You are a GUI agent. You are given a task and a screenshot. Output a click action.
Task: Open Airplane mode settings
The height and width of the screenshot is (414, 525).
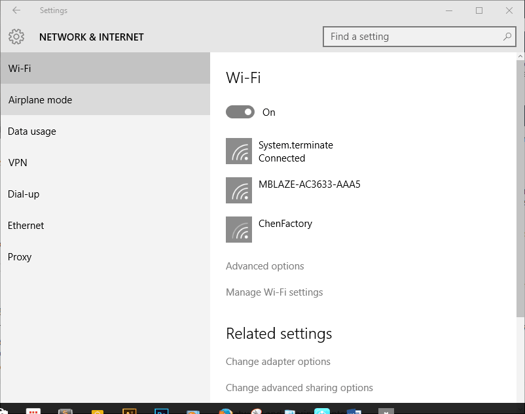tap(105, 100)
